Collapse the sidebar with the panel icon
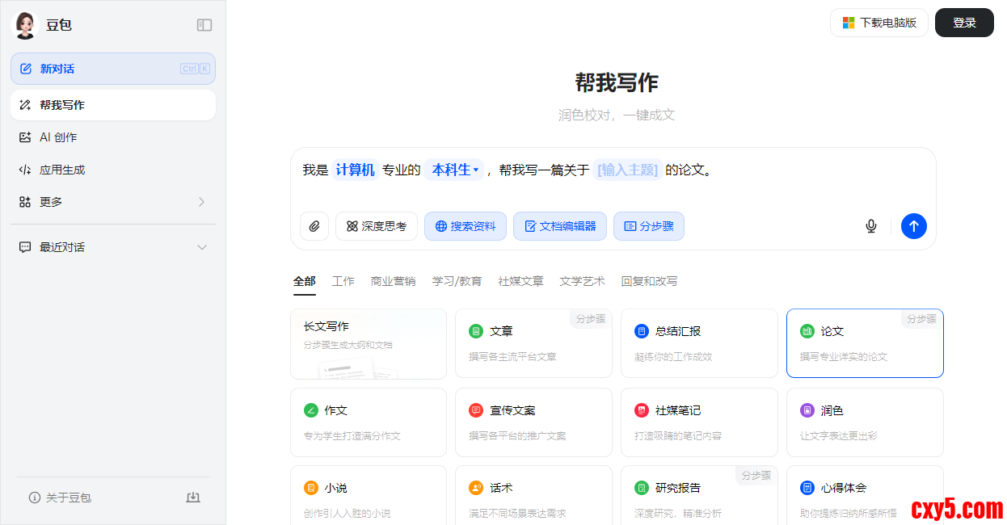1007x525 pixels. [204, 25]
